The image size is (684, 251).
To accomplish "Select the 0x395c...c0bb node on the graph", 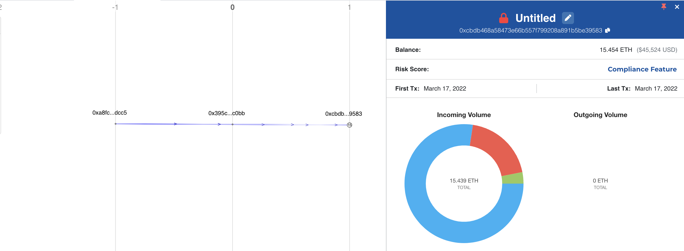I will 233,124.
